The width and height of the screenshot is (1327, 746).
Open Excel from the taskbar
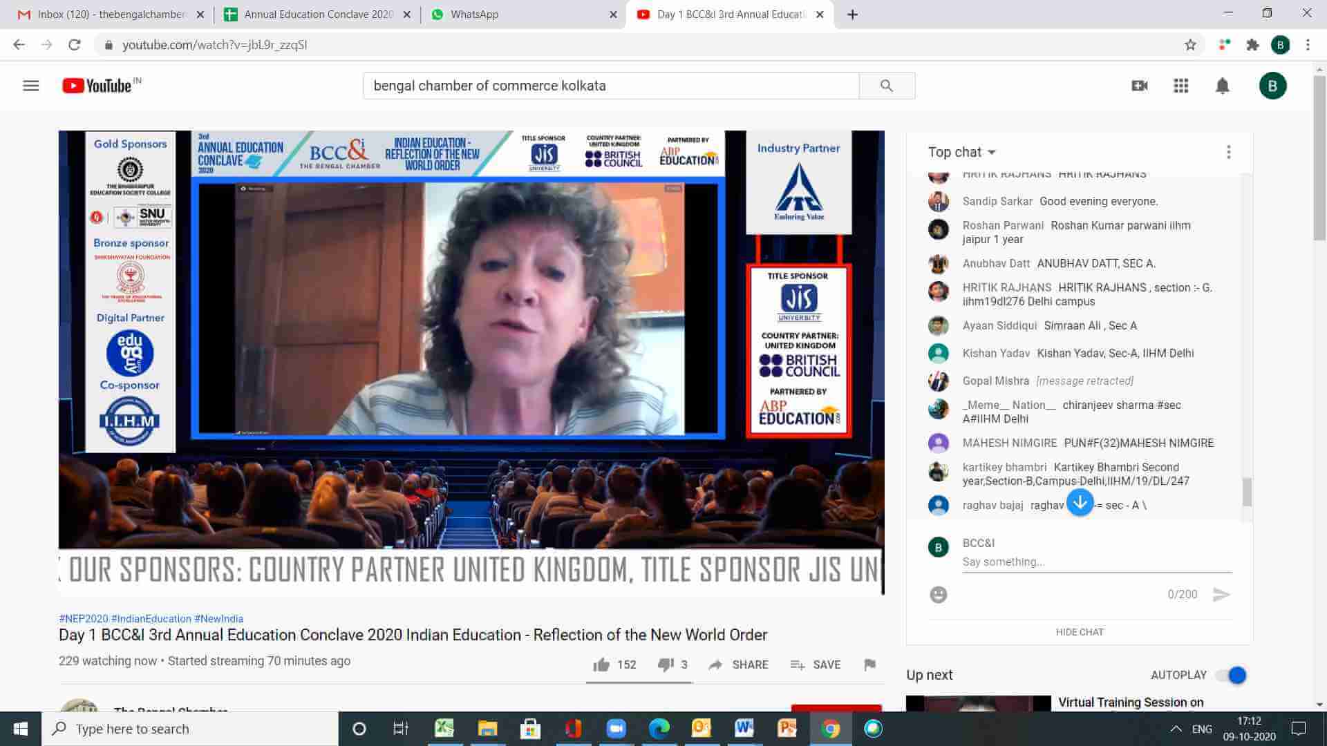pos(444,729)
